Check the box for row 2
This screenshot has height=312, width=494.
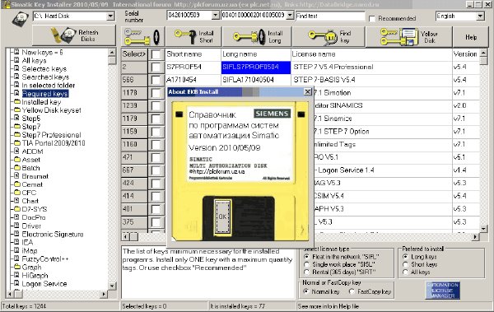click(156, 68)
